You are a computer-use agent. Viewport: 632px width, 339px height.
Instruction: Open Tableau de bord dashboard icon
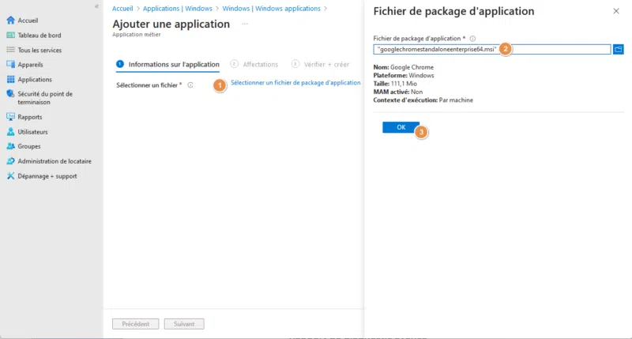pos(11,35)
